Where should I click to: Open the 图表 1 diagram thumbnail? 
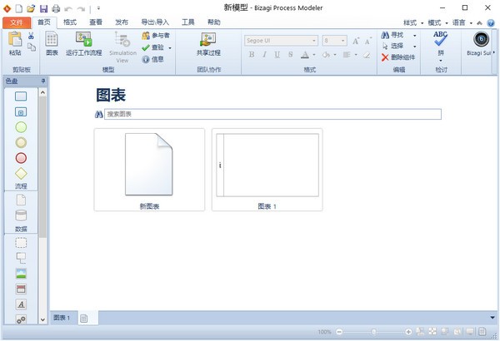[x=267, y=166]
